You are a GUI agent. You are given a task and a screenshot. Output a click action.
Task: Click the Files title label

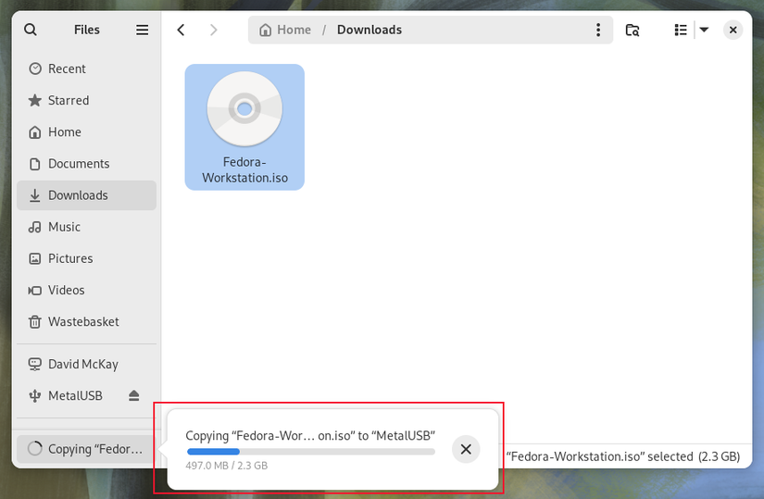click(87, 30)
